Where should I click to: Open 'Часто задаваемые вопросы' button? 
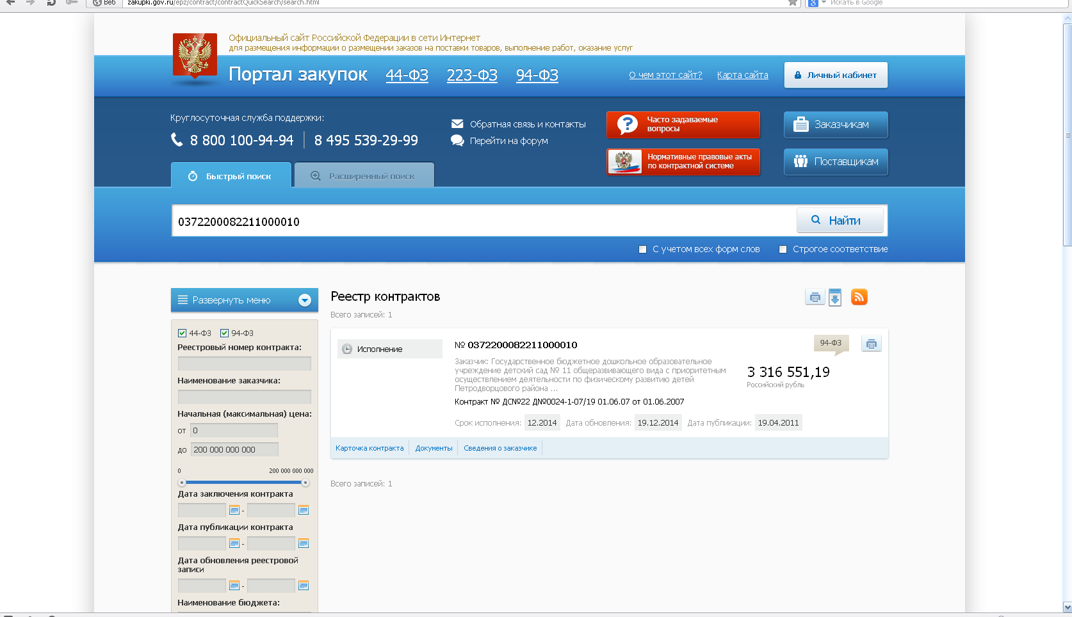[683, 125]
